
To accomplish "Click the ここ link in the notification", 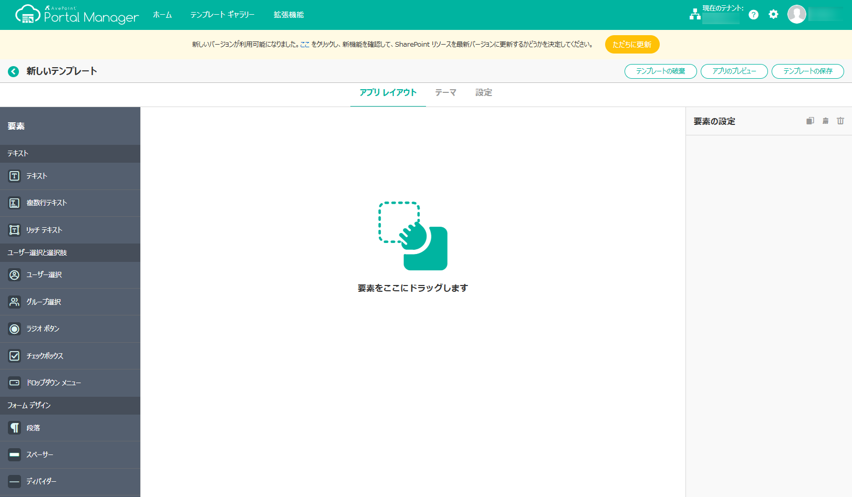I will (305, 45).
